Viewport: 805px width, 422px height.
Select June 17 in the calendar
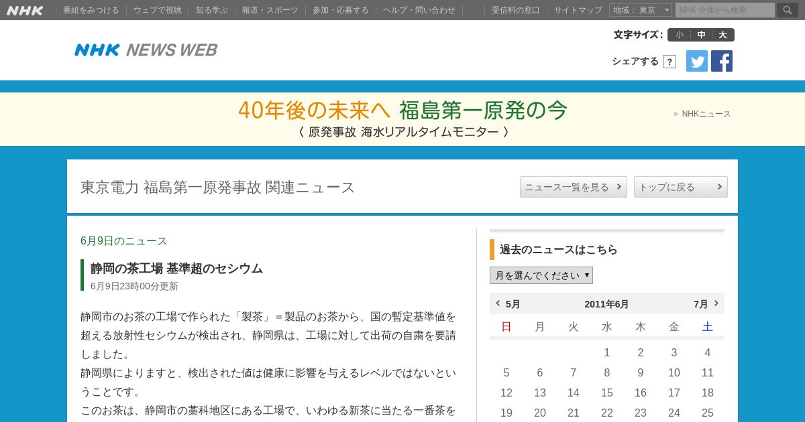(674, 393)
